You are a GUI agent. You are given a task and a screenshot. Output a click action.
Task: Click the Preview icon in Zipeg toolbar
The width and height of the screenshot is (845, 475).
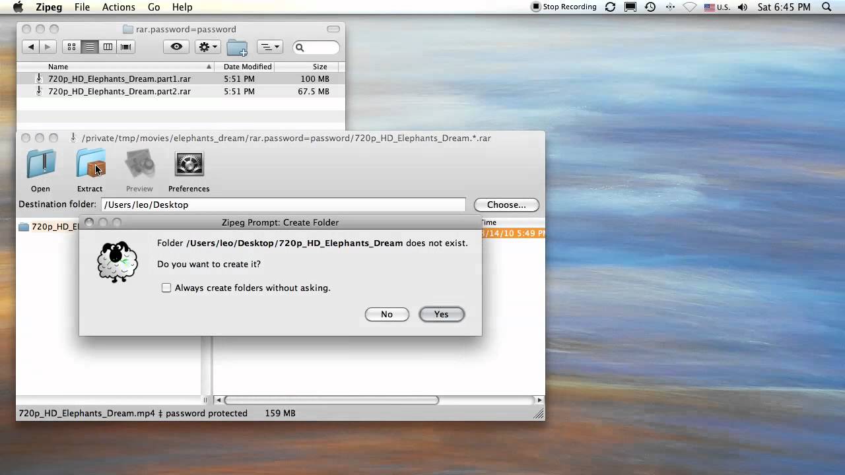click(x=139, y=164)
